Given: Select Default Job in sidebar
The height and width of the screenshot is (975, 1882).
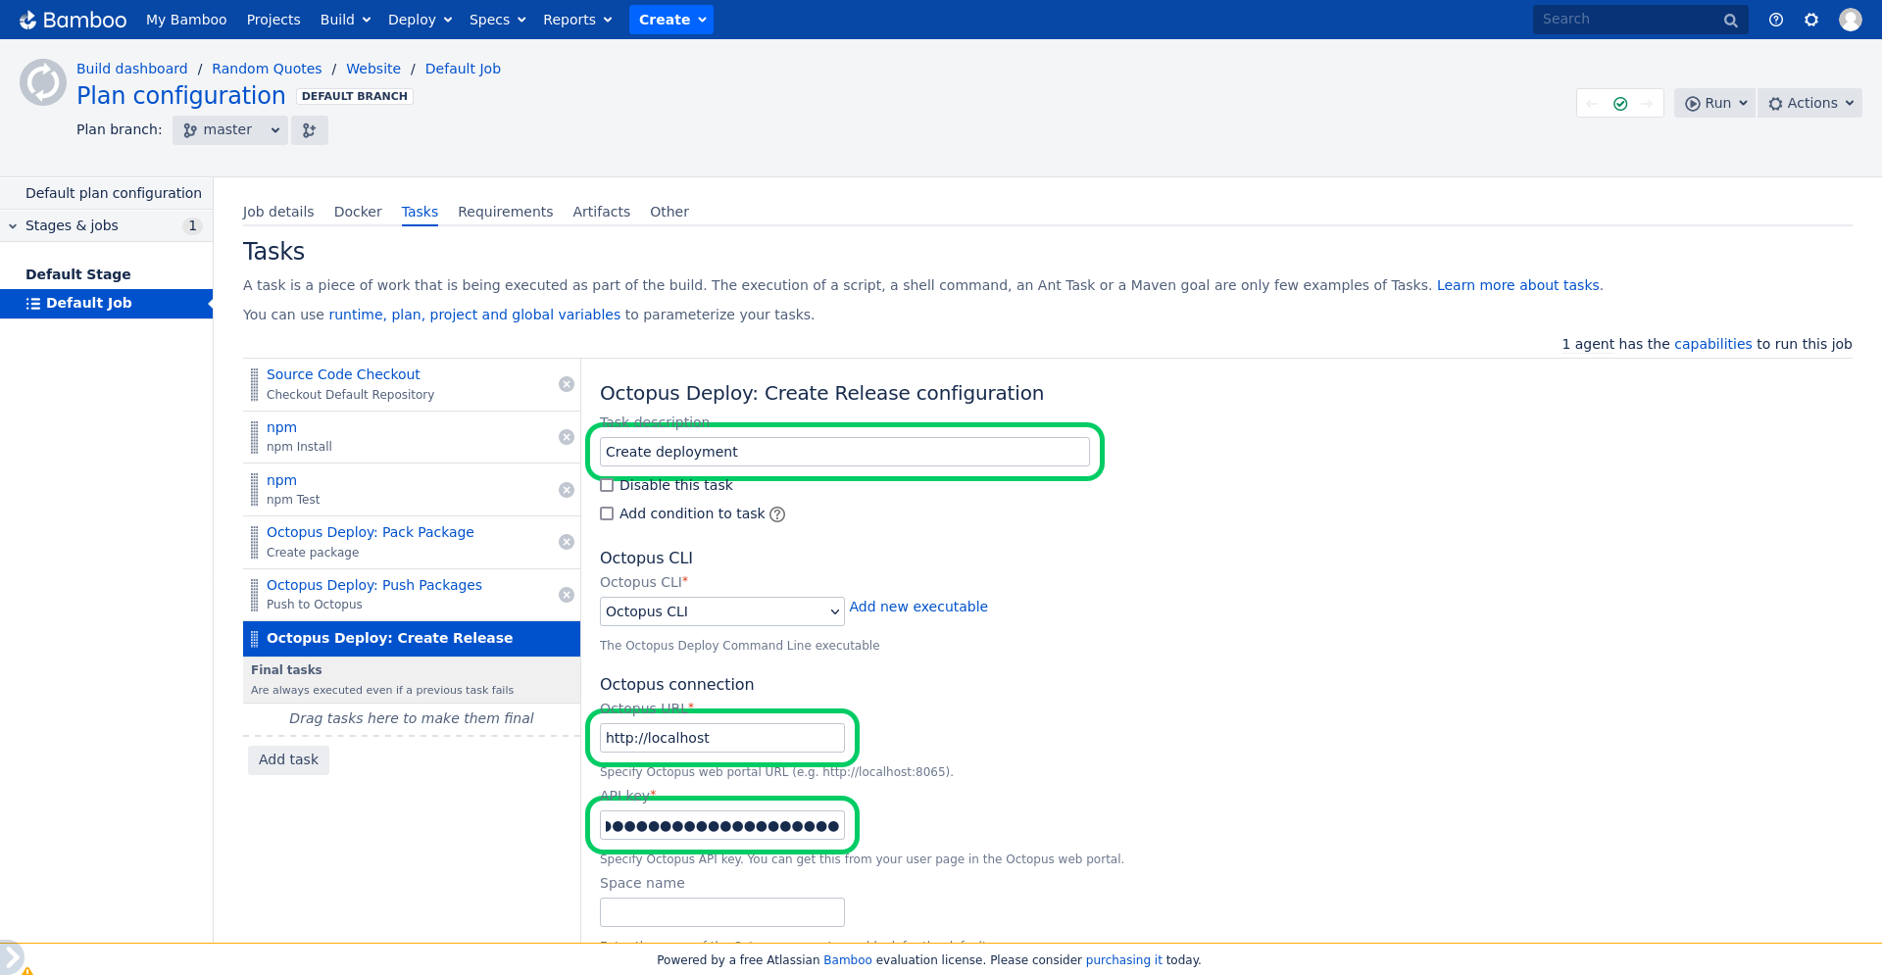Looking at the screenshot, I should click(106, 304).
